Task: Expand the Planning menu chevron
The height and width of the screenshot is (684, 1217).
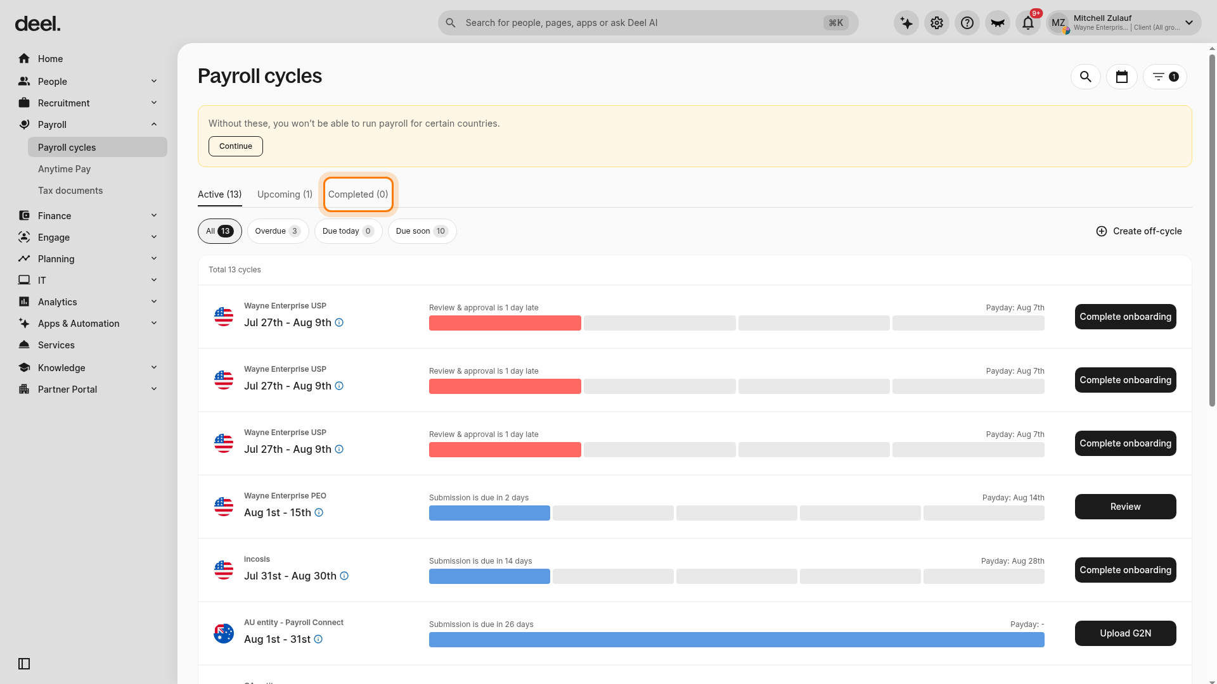Action: (x=154, y=258)
